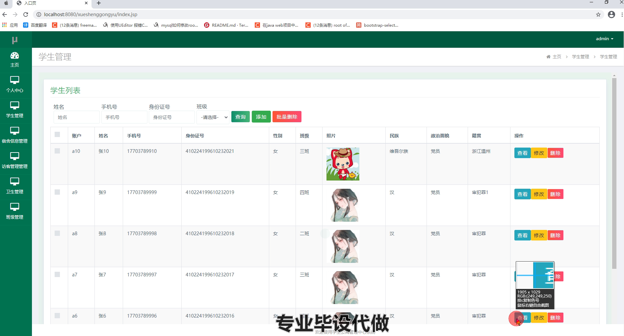Open the Chrome profile avatar icon
Viewport: 624px width, 336px height.
pos(611,14)
